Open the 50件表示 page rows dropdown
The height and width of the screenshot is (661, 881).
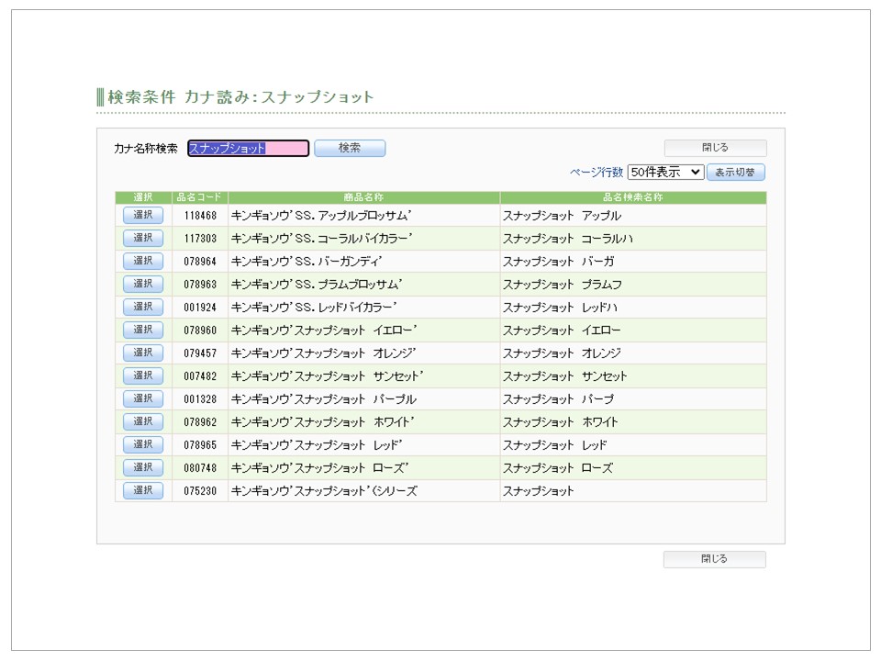[x=665, y=172]
